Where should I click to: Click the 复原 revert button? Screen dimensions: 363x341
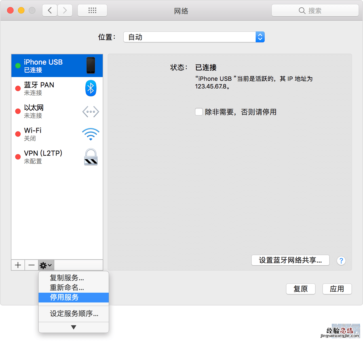[x=301, y=289]
